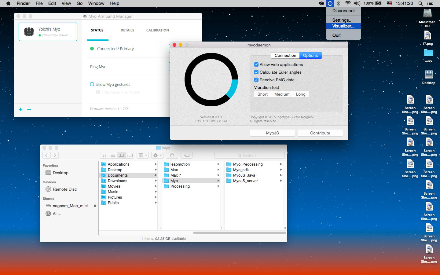Choose Visualizer... from the Myo menu
This screenshot has height=275, width=440.
click(343, 26)
